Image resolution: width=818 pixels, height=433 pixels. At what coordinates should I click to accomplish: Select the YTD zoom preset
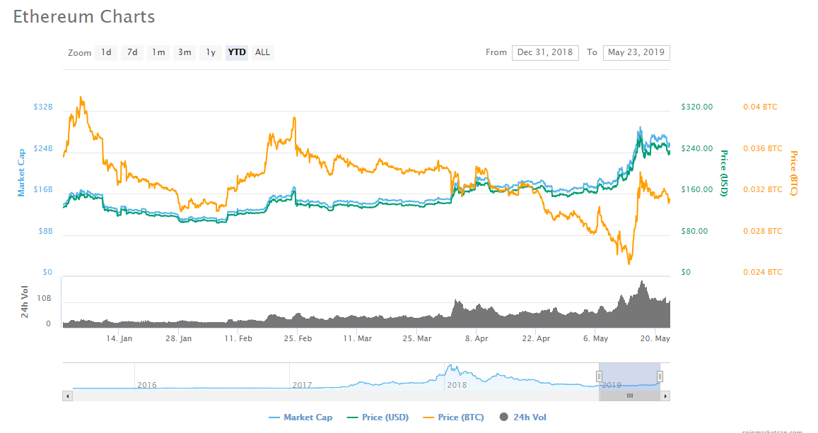pos(236,52)
